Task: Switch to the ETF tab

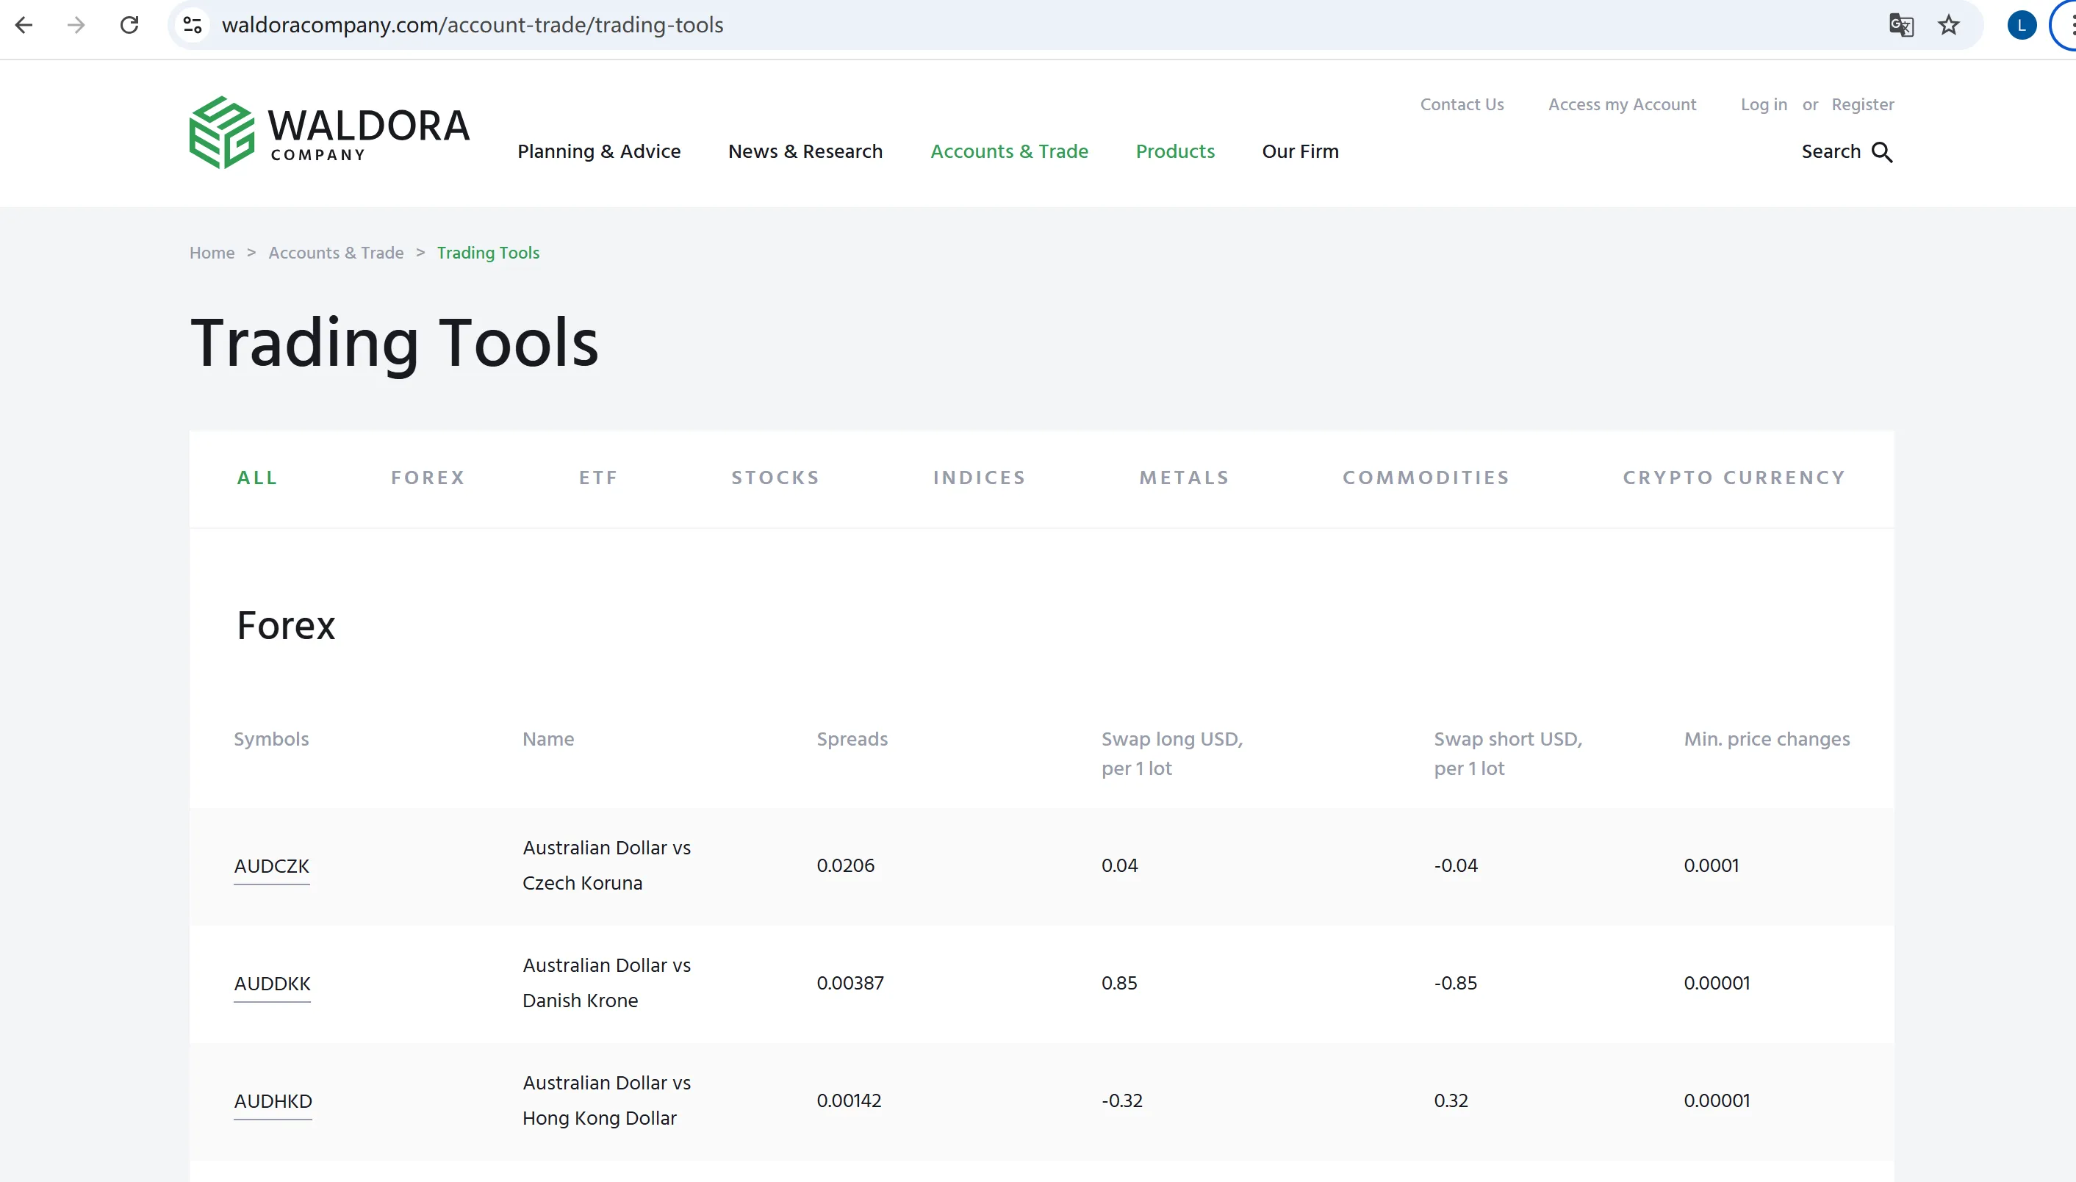Action: tap(598, 478)
